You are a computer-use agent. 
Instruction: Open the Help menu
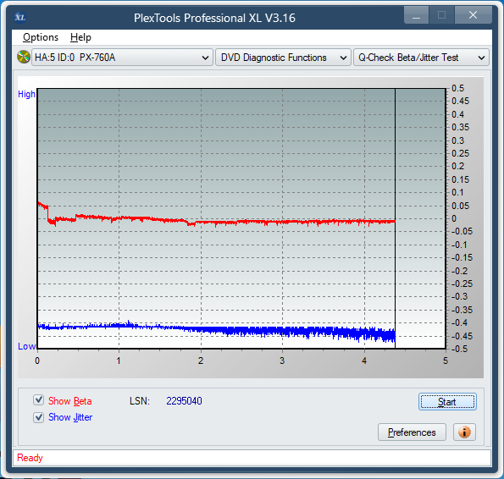80,37
